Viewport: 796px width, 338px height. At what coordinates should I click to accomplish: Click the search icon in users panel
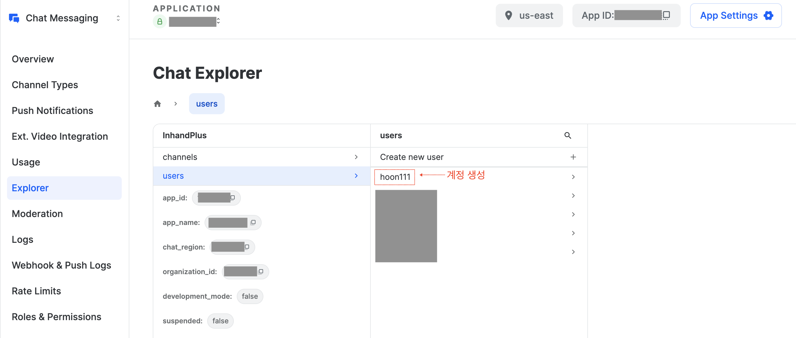(x=567, y=135)
